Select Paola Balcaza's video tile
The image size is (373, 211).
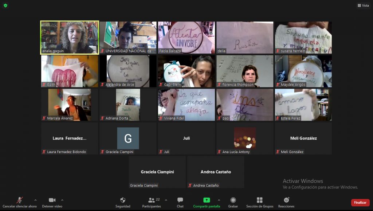[186, 38]
